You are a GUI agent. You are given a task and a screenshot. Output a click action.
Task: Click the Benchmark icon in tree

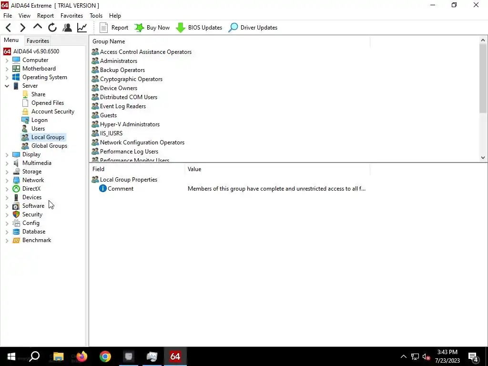[16, 240]
